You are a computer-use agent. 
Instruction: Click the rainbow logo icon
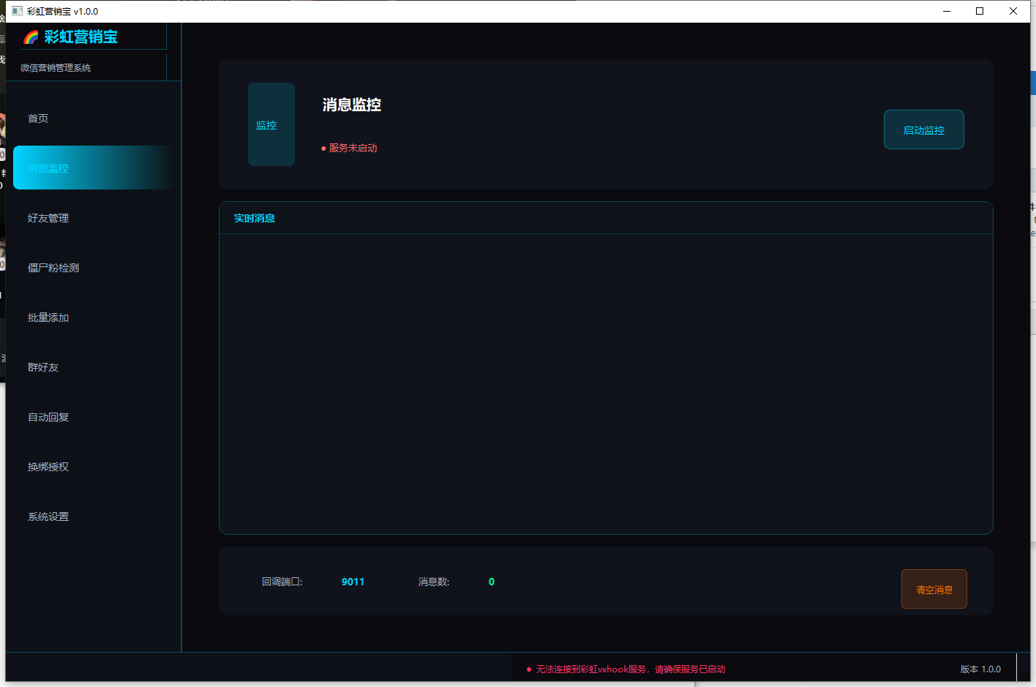[x=31, y=37]
